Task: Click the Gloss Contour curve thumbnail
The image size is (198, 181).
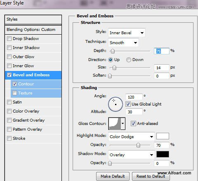Action: click(x=115, y=124)
